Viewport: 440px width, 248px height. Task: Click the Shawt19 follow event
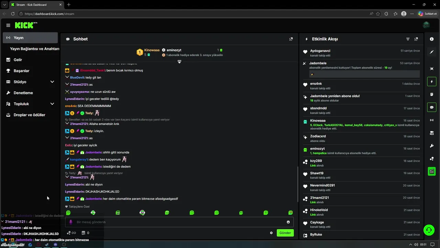(362, 175)
